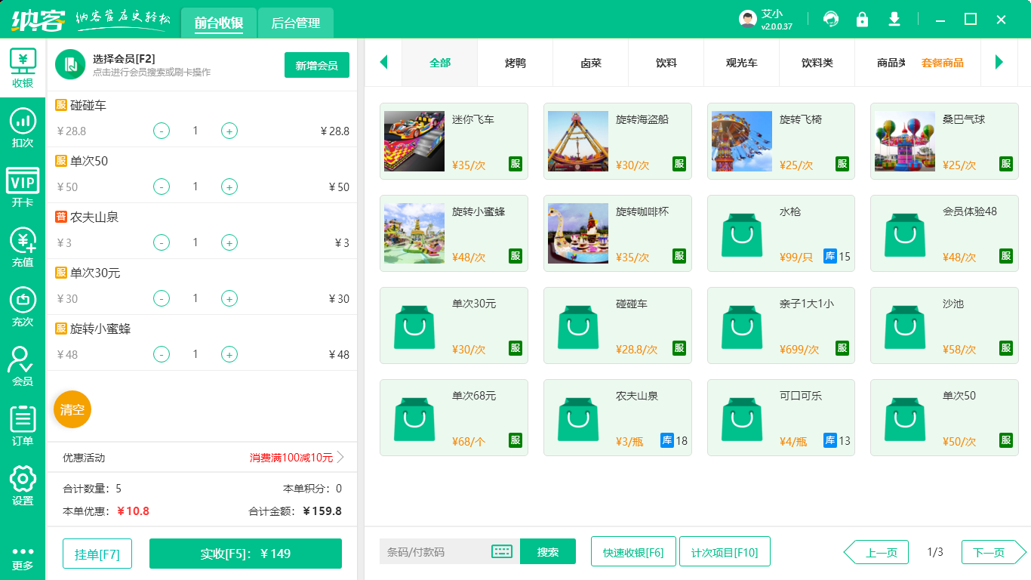
Task: Click the right arrow to scroll categories forward
Action: click(x=1000, y=63)
